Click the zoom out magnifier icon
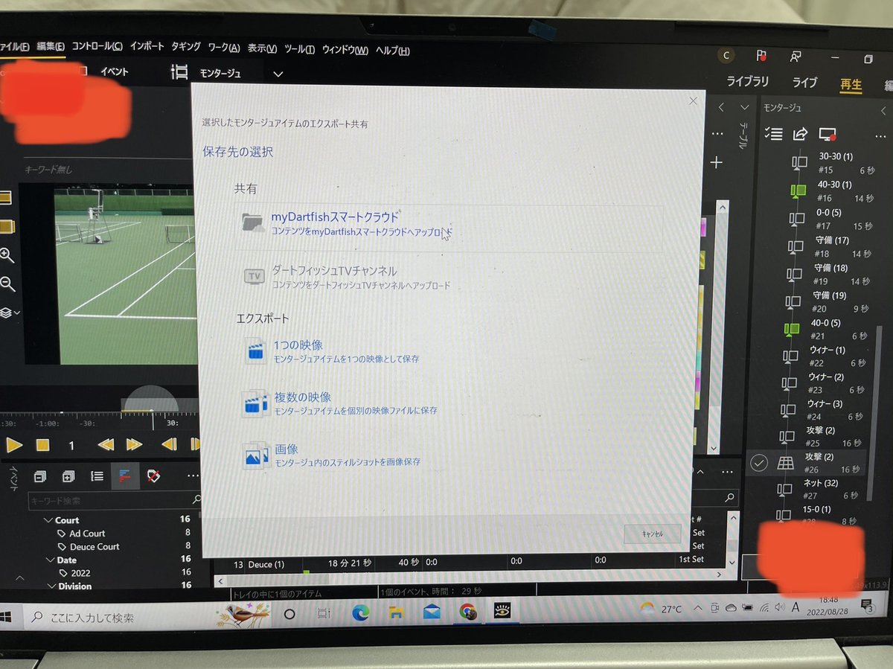The image size is (893, 669). [7, 284]
